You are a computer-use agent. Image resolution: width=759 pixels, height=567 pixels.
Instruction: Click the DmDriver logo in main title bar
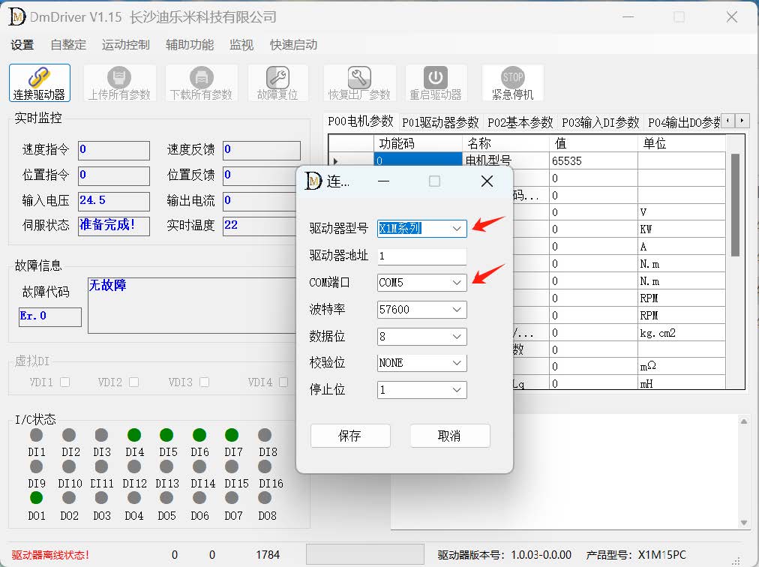(x=17, y=17)
